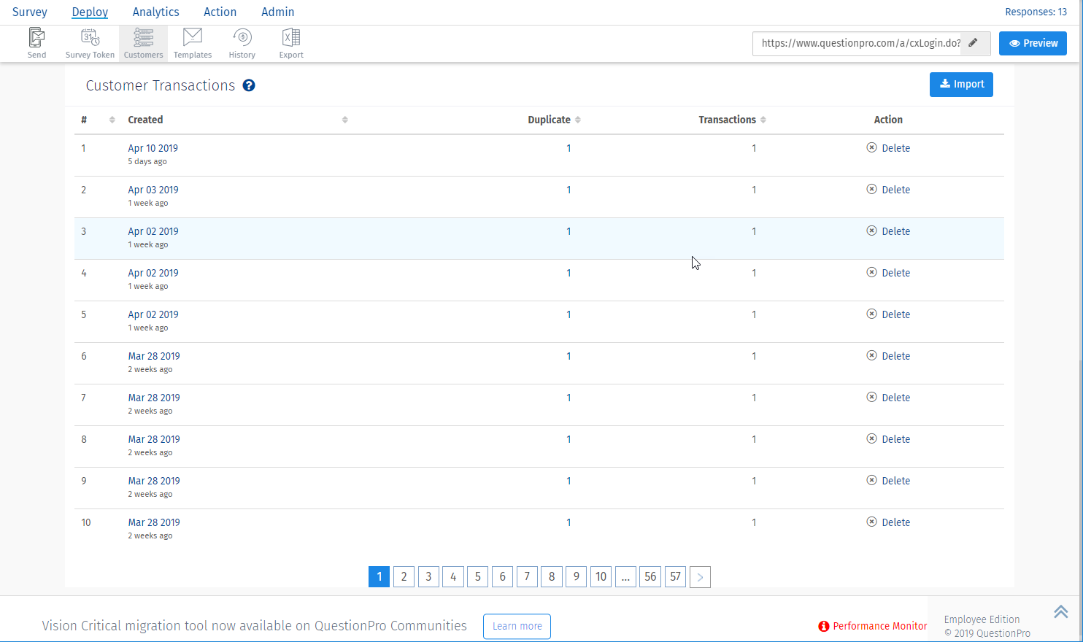Click the Import button
The height and width of the screenshot is (642, 1083).
(961, 85)
